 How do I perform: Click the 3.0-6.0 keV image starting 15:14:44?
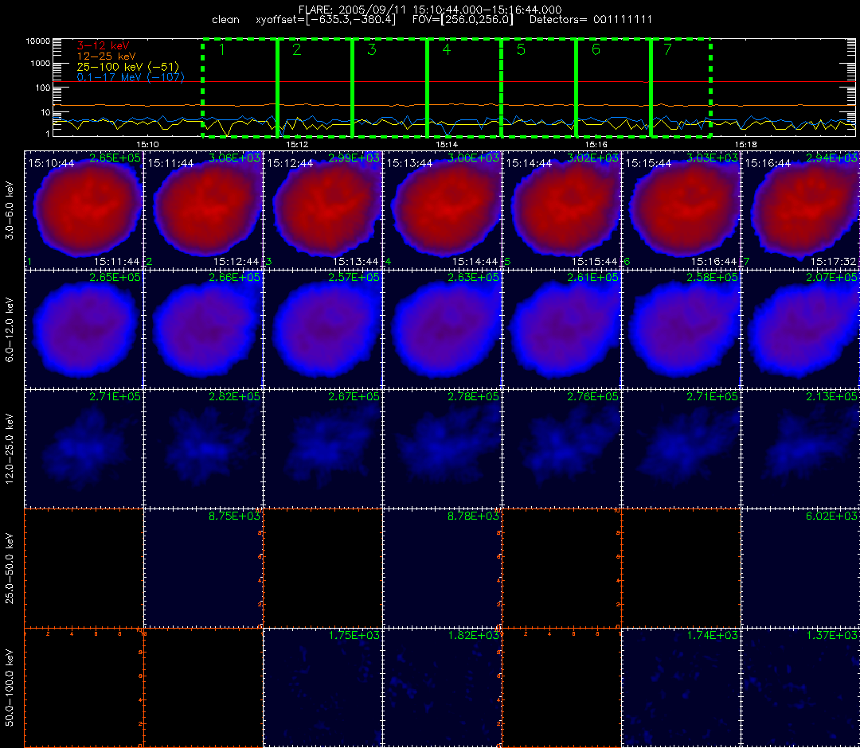[x=561, y=210]
